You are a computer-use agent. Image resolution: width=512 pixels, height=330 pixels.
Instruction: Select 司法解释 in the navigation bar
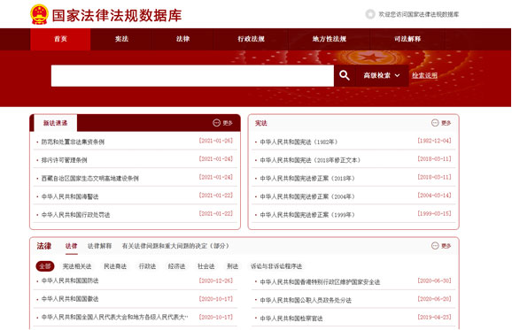point(407,39)
